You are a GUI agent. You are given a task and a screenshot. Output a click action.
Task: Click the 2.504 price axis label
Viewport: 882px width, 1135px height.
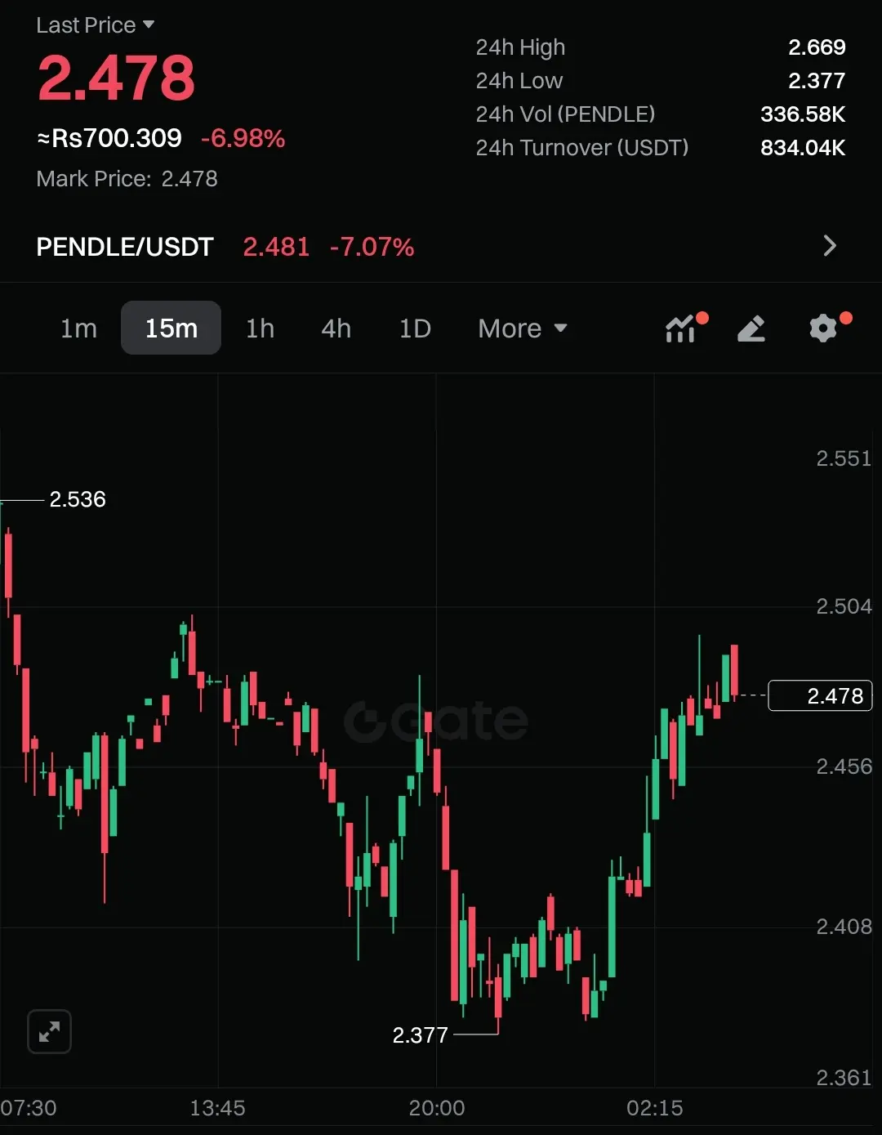(x=844, y=606)
